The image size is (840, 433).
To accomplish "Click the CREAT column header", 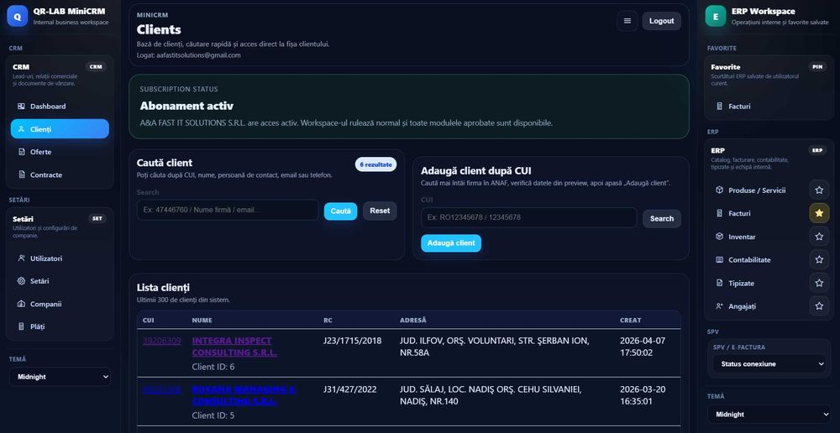I will (x=631, y=320).
